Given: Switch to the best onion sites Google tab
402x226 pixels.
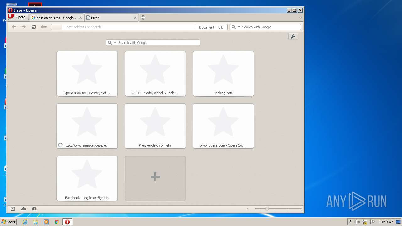Looking at the screenshot, I should point(57,18).
